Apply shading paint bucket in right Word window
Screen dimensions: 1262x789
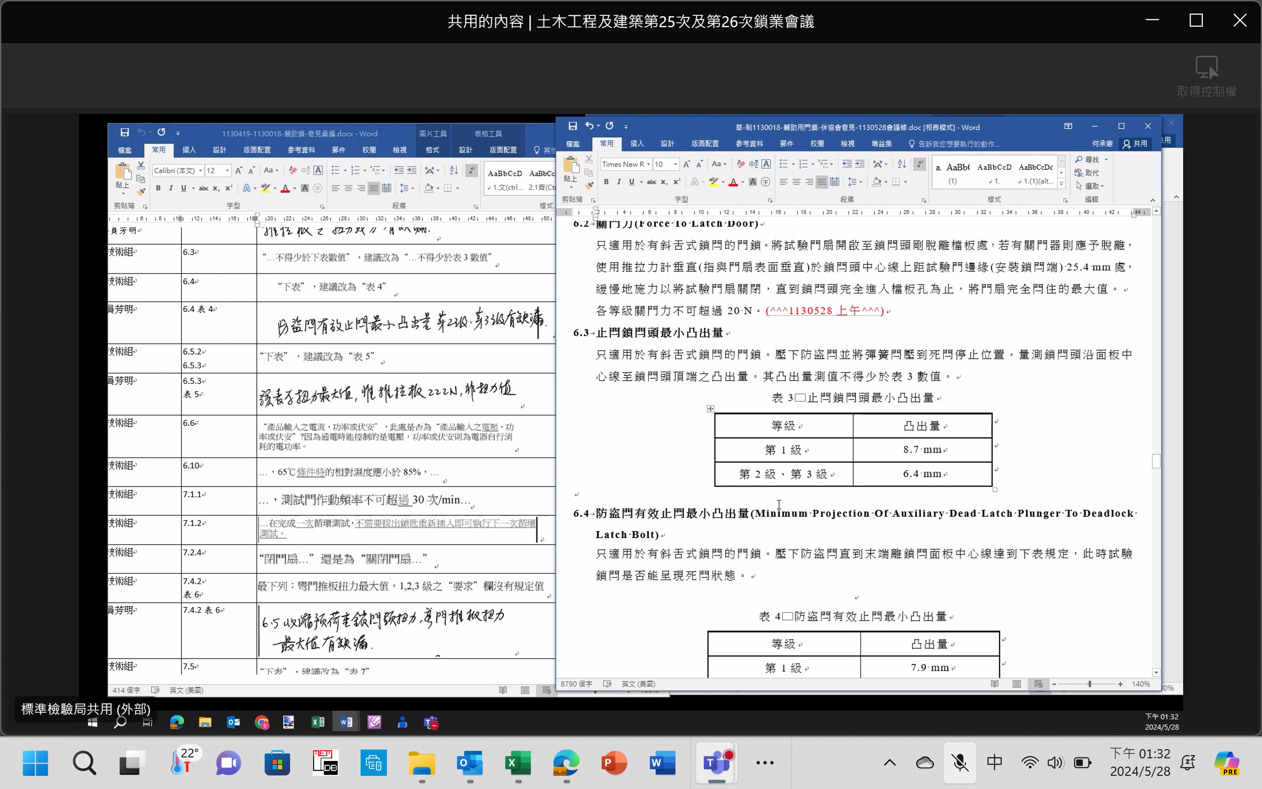(x=877, y=181)
